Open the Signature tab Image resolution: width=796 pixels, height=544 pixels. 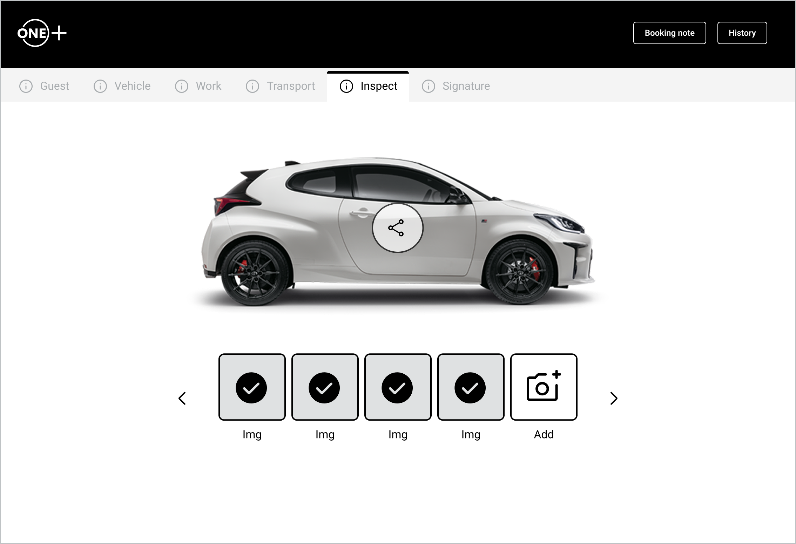pos(466,86)
